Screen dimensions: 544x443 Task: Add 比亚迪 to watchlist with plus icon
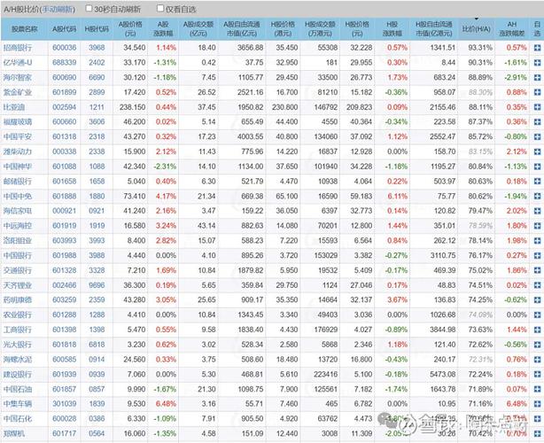click(x=537, y=107)
